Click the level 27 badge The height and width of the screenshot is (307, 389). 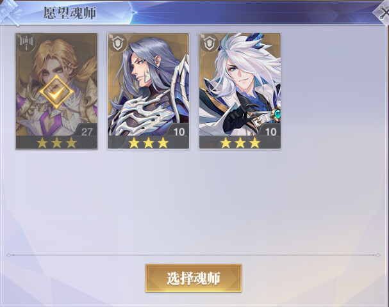pos(87,131)
